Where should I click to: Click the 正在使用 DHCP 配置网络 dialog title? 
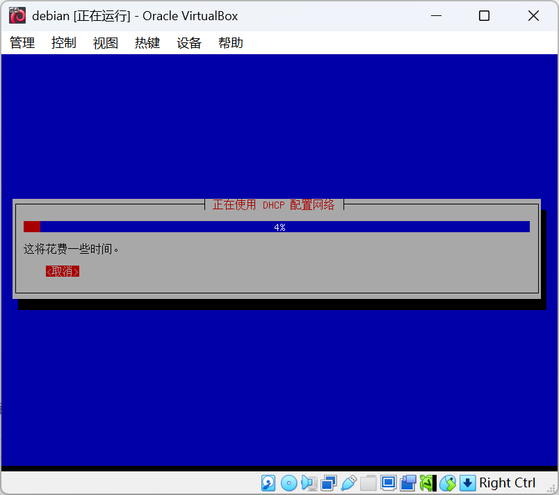tap(273, 205)
